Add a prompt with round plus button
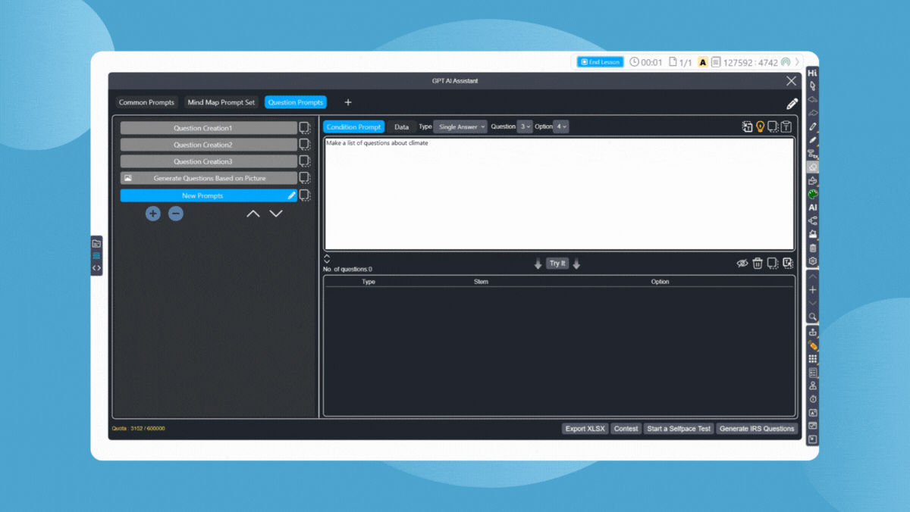The width and height of the screenshot is (910, 512). [153, 214]
